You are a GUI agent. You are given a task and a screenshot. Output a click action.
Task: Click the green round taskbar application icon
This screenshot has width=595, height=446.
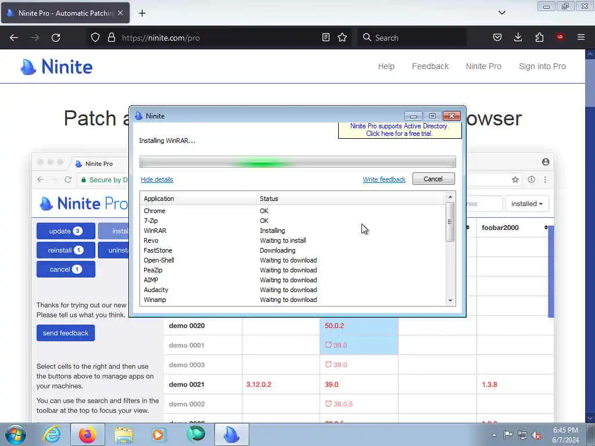click(x=196, y=434)
